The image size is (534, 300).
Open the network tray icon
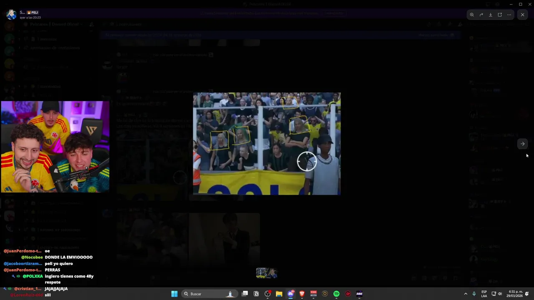click(x=494, y=294)
